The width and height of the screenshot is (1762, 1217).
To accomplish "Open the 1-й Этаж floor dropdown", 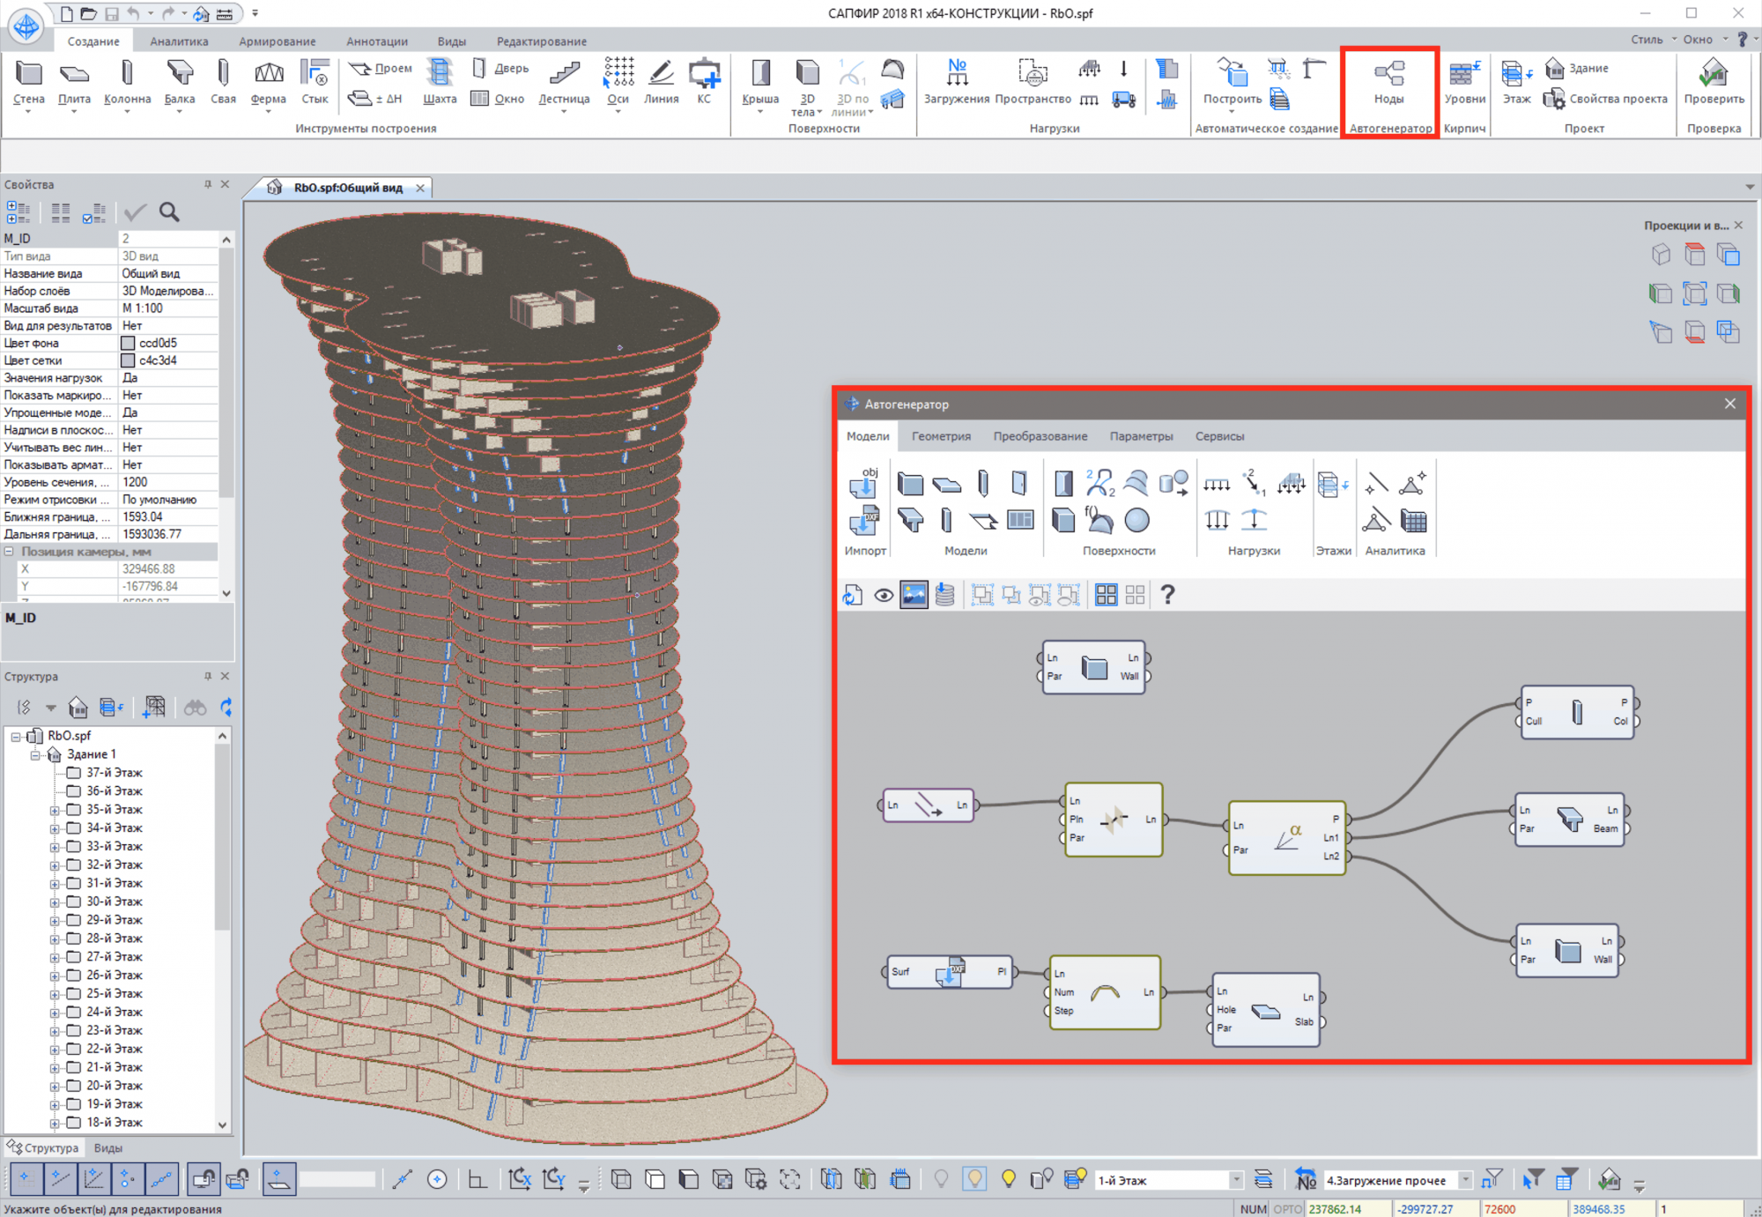I will 1235,1180.
